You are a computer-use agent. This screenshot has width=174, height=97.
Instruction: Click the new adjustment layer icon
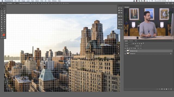tap(164, 89)
